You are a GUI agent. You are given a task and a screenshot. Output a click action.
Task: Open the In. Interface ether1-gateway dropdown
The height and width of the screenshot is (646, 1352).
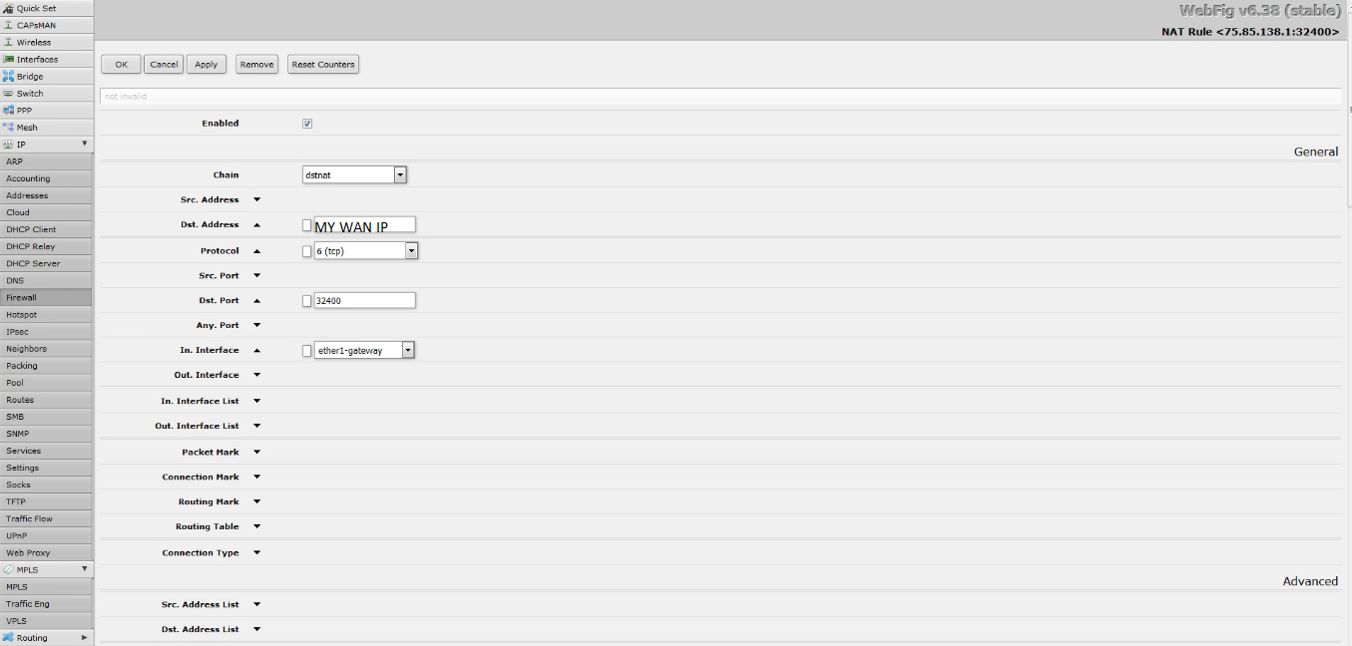(408, 350)
